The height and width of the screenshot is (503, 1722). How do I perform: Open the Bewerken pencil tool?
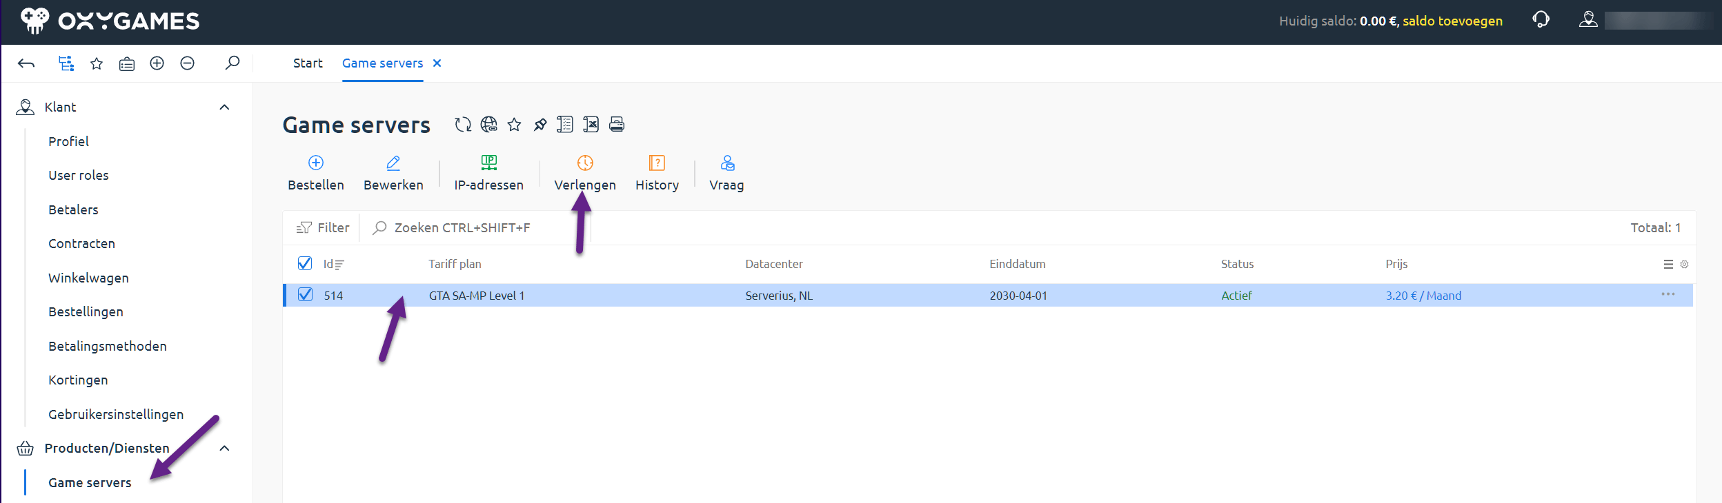coord(393,163)
